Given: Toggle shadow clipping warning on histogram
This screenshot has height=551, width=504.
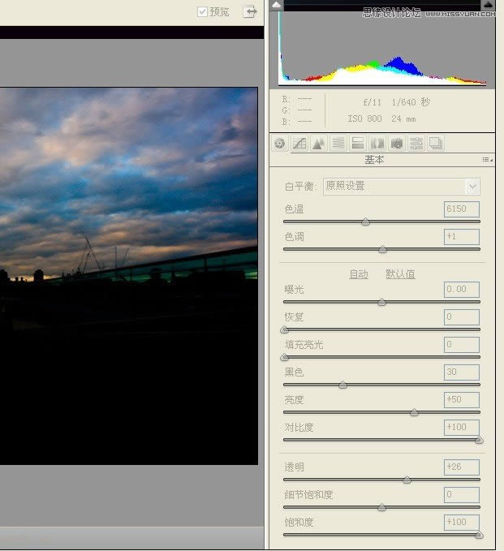Looking at the screenshot, I should (277, 5).
